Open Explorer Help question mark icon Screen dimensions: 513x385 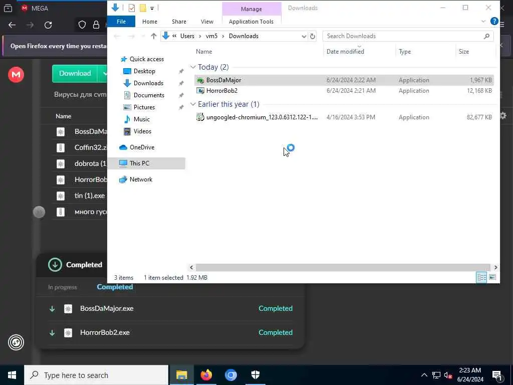point(494,21)
